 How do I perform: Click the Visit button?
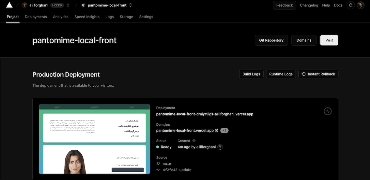click(x=329, y=40)
